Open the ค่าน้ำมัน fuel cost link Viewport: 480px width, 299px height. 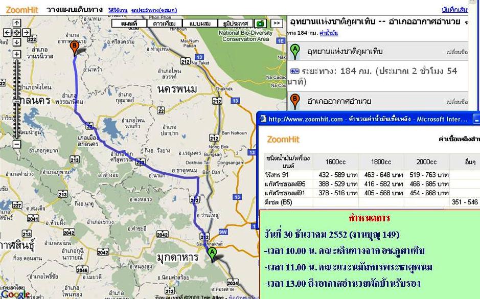328,33
